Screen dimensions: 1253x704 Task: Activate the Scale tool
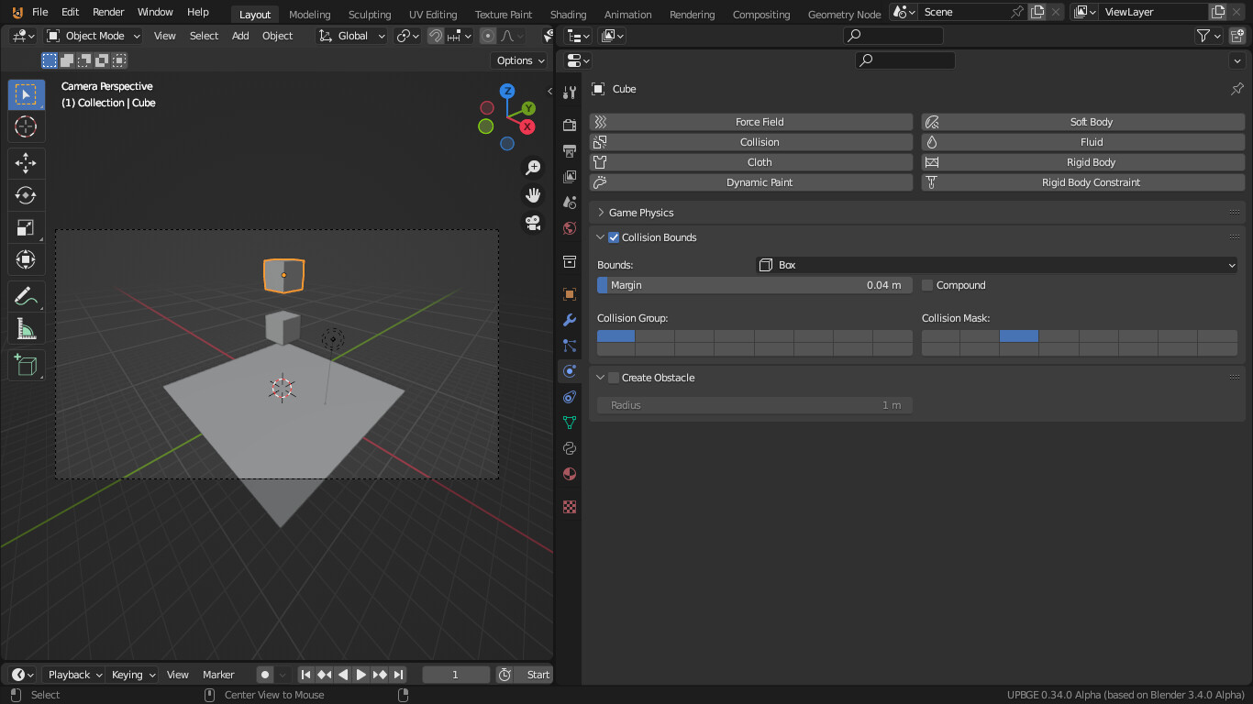[26, 228]
